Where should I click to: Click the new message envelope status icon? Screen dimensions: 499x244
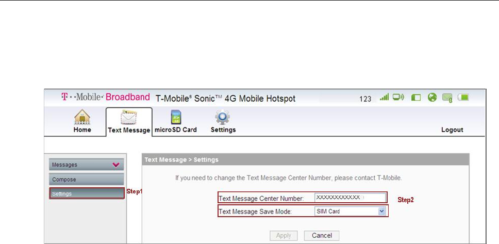coord(447,97)
